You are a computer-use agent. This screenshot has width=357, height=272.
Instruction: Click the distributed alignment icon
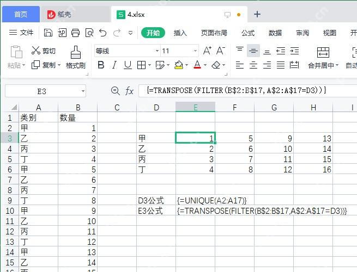294,65
